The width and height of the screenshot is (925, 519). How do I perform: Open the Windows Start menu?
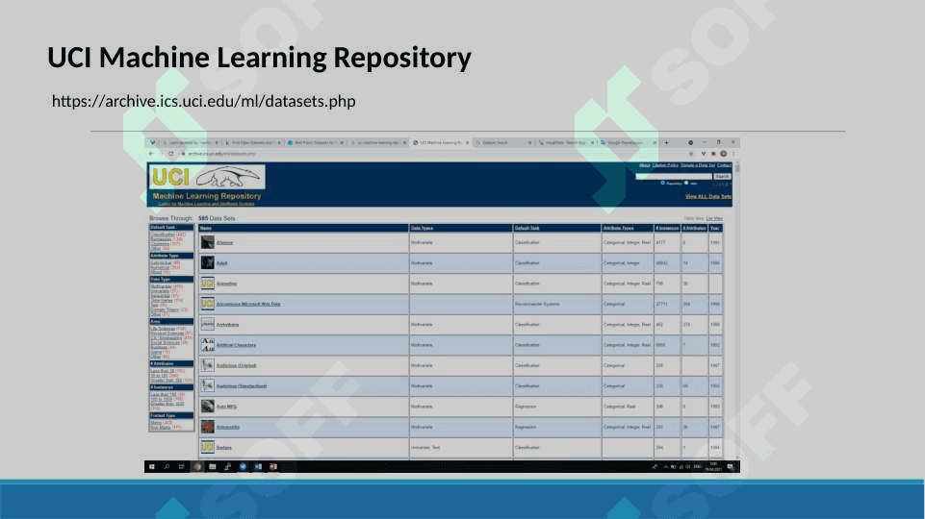(152, 466)
